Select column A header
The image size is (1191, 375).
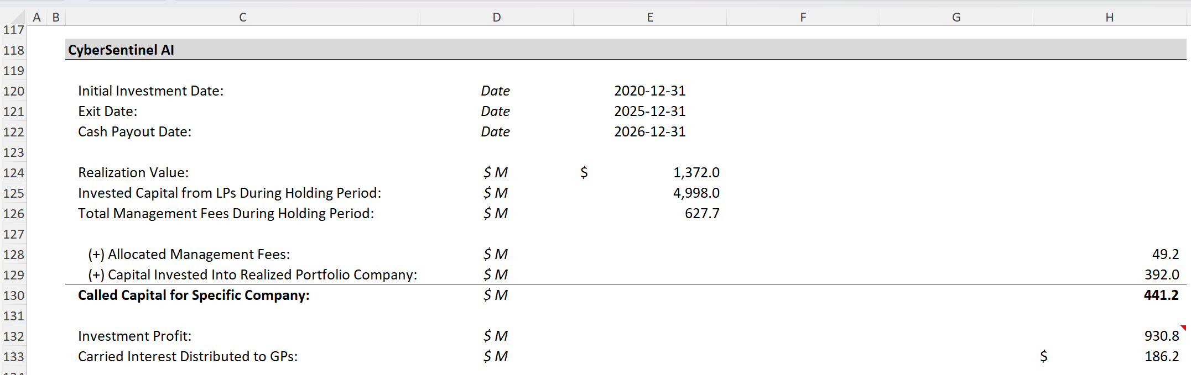37,17
